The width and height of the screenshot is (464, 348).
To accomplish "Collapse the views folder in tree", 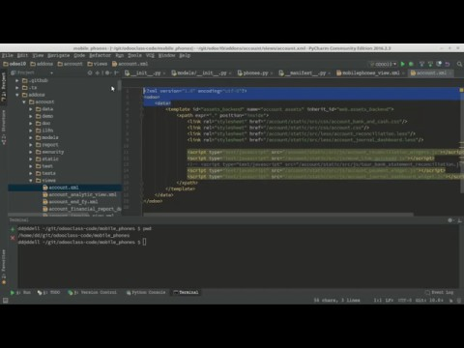I will pyautogui.click(x=31, y=181).
